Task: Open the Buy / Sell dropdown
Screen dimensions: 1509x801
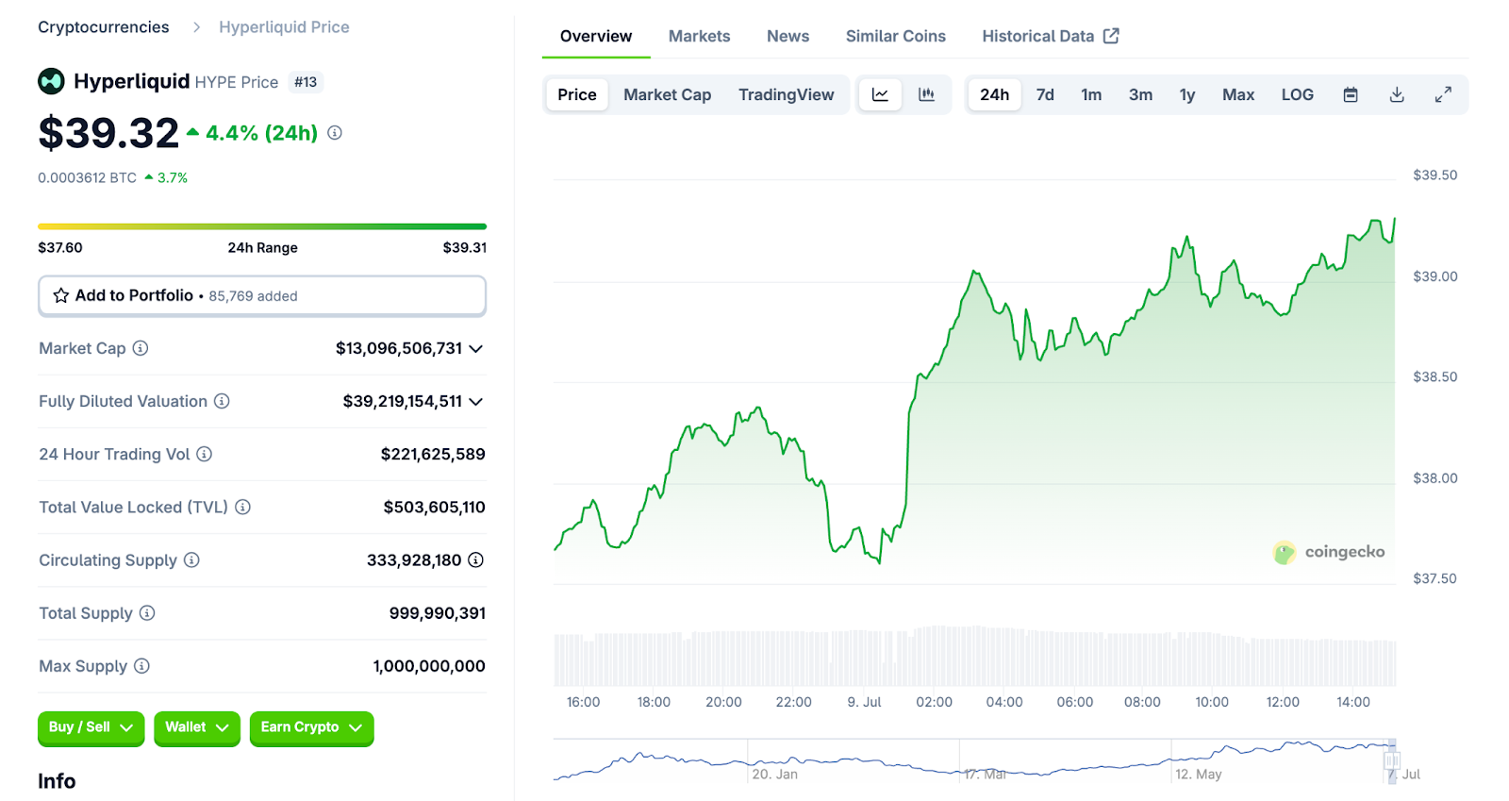Action: (91, 727)
